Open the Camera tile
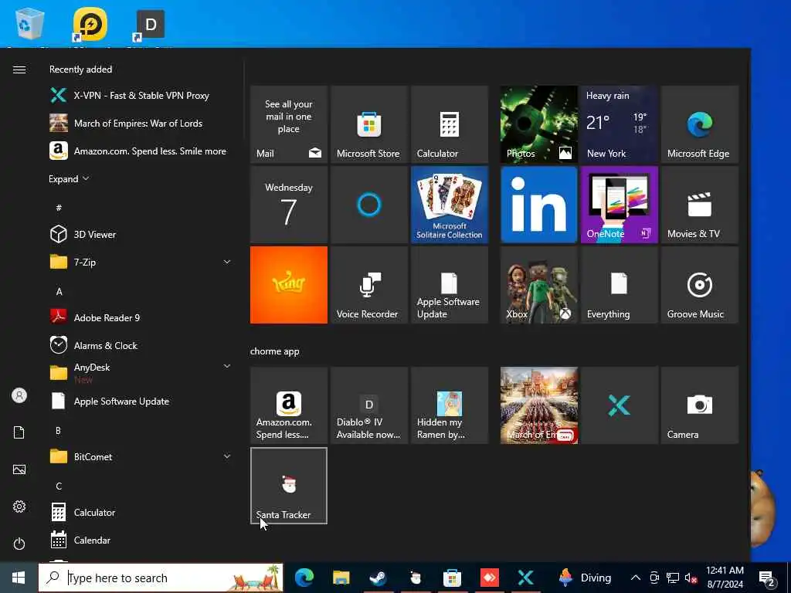791x593 pixels. [x=700, y=405]
